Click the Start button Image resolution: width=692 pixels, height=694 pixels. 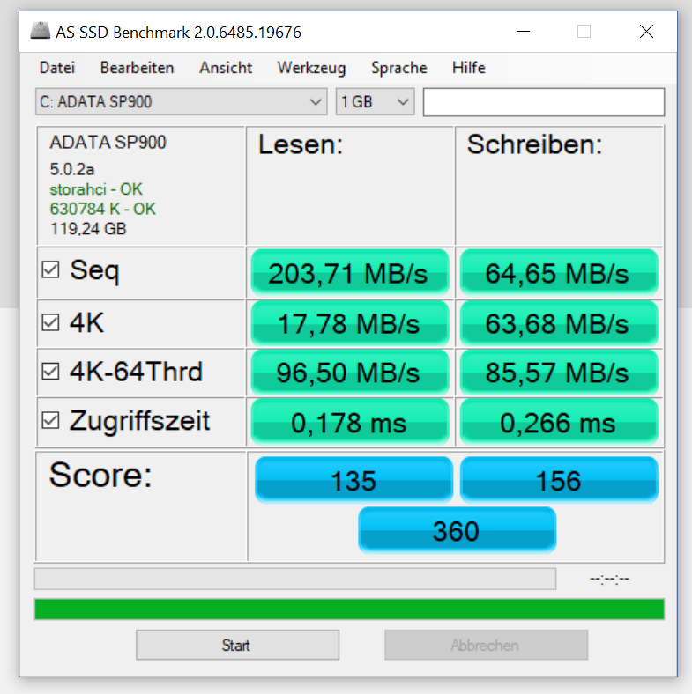click(237, 645)
